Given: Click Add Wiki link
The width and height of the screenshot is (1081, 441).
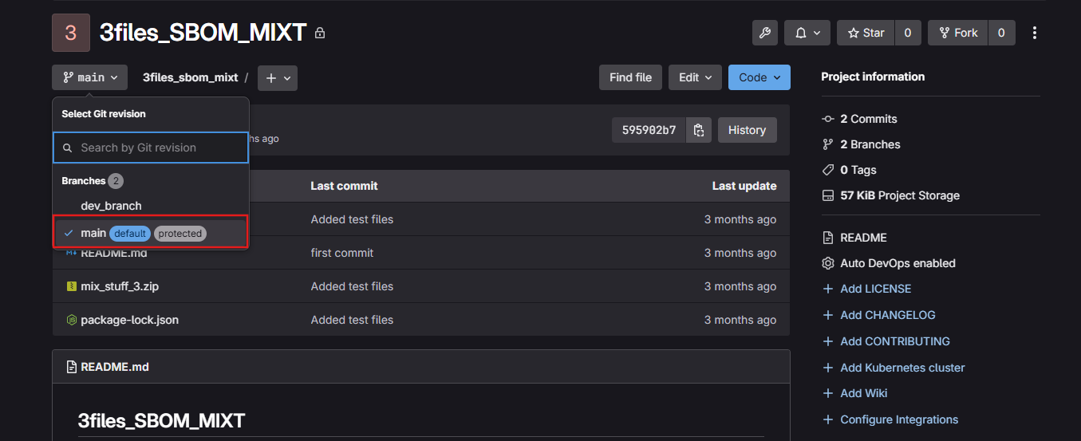Looking at the screenshot, I should pyautogui.click(x=863, y=393).
